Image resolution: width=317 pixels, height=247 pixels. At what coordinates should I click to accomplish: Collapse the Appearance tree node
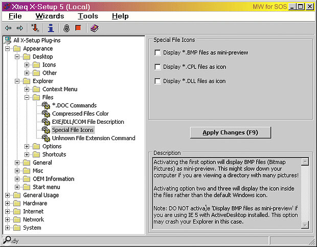pos(8,49)
